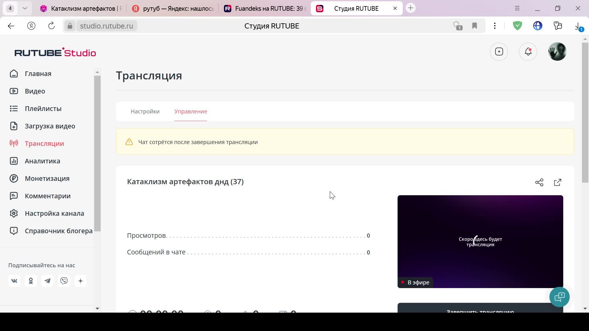The width and height of the screenshot is (589, 331).
Task: Open the profile avatar menu
Action: click(x=557, y=51)
